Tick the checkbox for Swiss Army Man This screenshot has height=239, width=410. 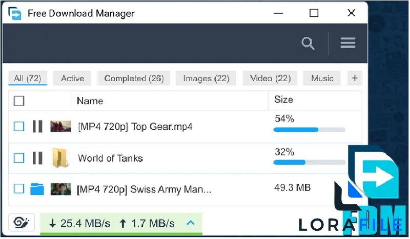[19, 189]
